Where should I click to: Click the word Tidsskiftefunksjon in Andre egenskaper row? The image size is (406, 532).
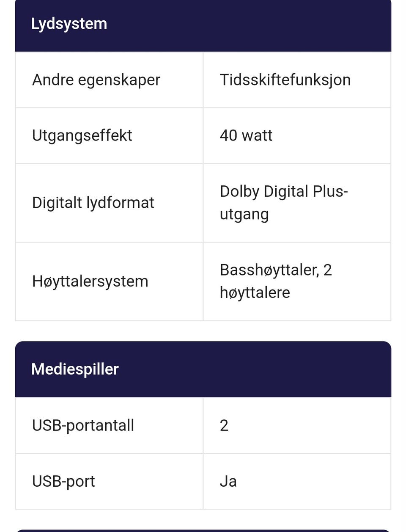(285, 80)
